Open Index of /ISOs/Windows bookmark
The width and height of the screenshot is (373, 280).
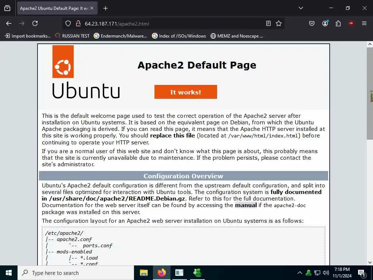coord(179,36)
